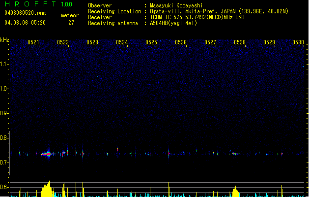The image size is (309, 197).
Task: Click the 0.9 kHz axis label
Action: pos(4,113)
